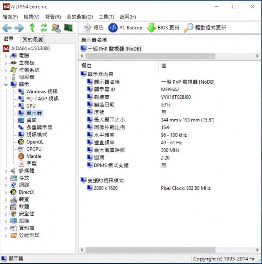Switch to the 我的最愛 tab
262x264 pixels.
click(x=33, y=40)
